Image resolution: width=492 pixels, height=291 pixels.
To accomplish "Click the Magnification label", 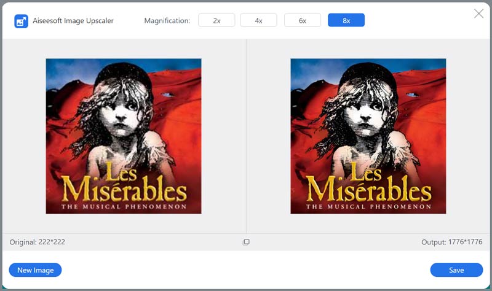I will 167,21.
